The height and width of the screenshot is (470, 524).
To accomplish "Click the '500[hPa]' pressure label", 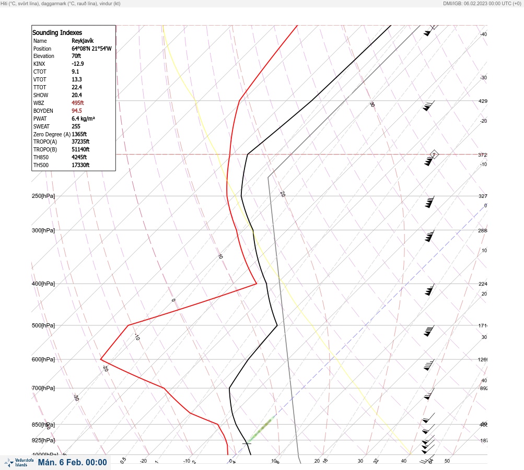I will (43, 325).
